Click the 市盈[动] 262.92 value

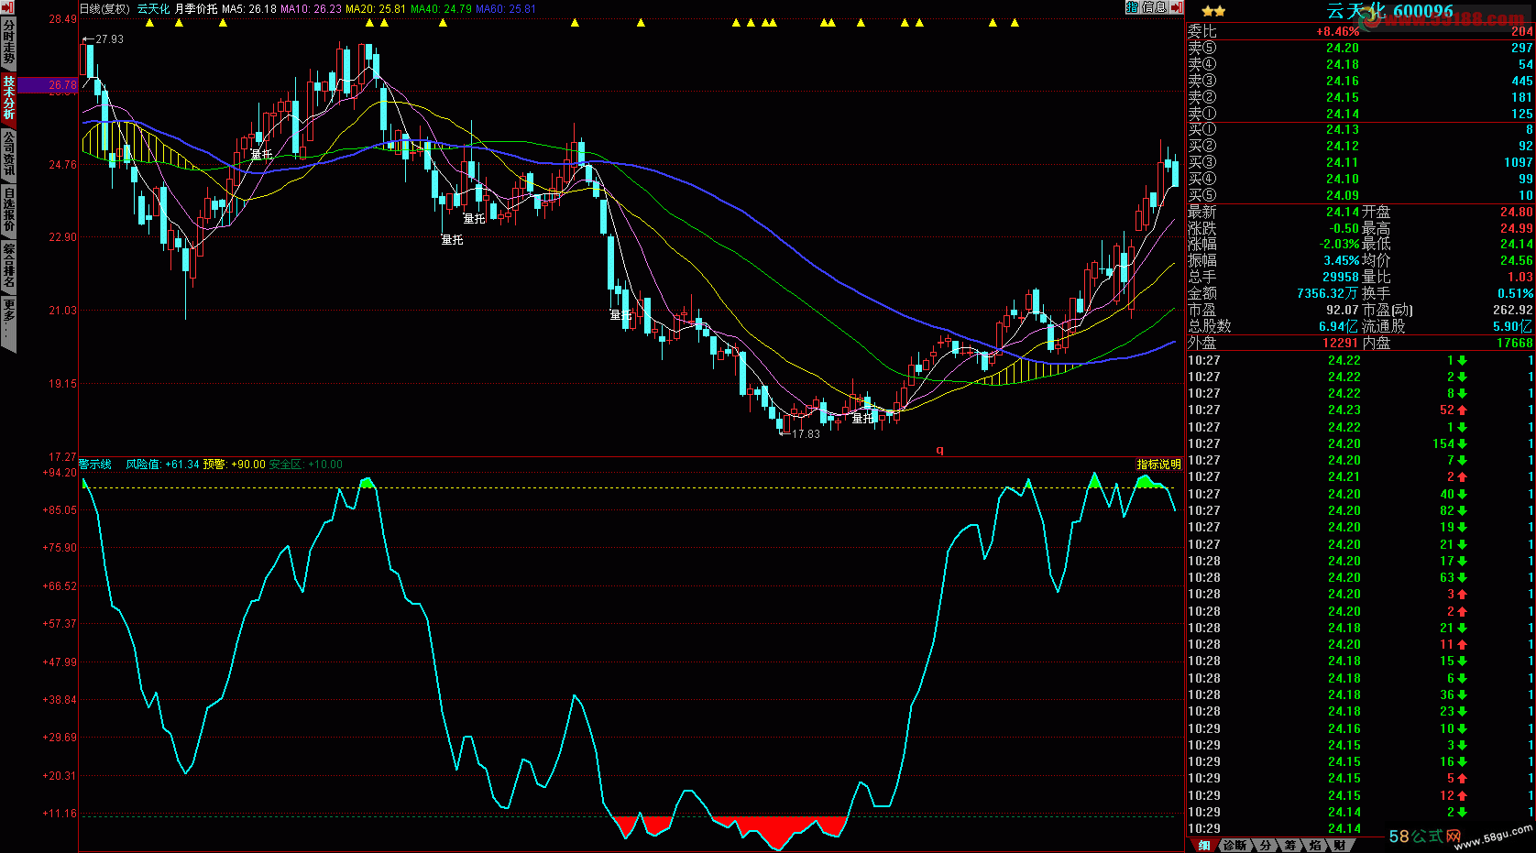pyautogui.click(x=1513, y=311)
